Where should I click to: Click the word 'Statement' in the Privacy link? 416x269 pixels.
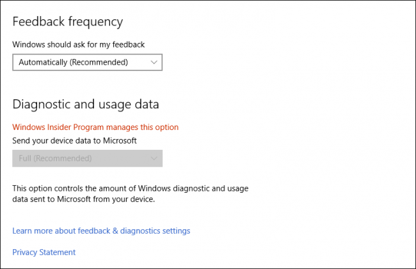coord(58,252)
